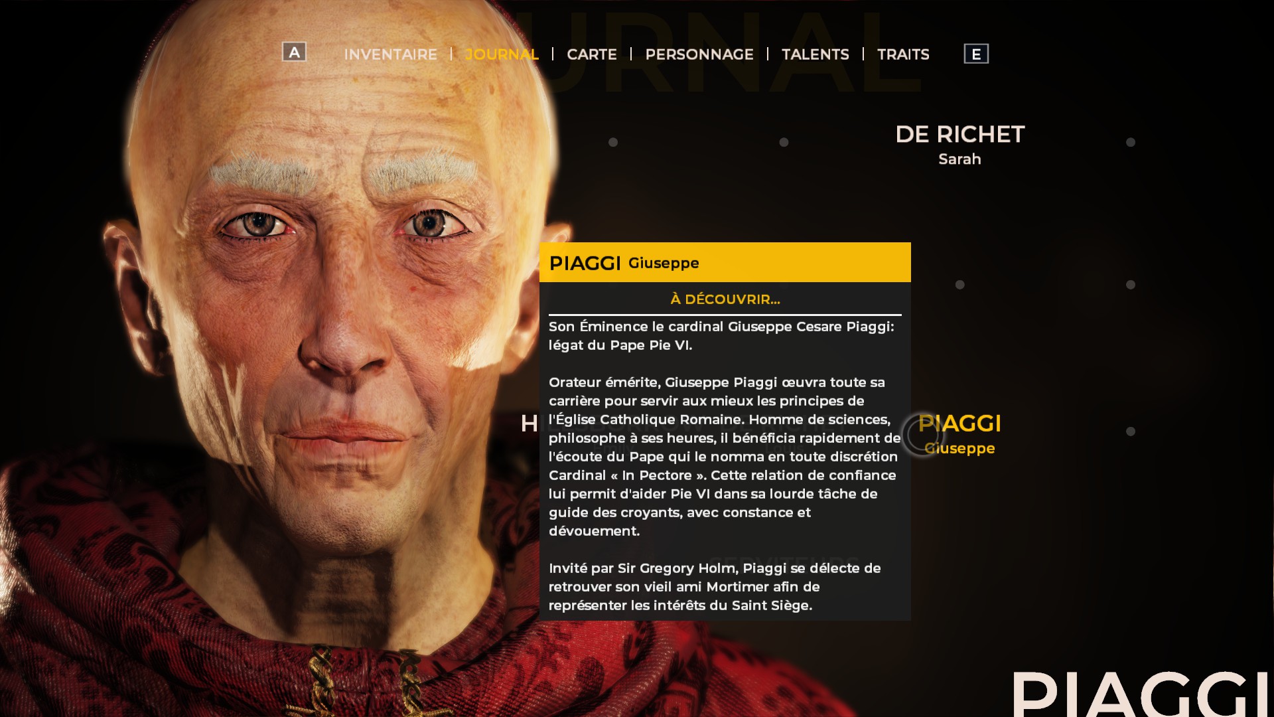Switch to the CARTE tab
Viewport: 1274px width, 717px height.
coord(592,54)
